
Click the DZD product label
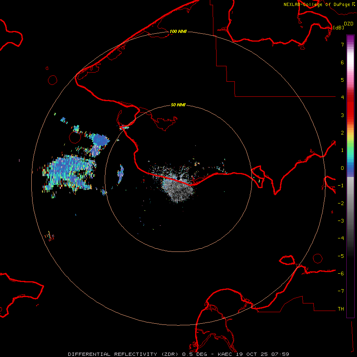[349, 24]
